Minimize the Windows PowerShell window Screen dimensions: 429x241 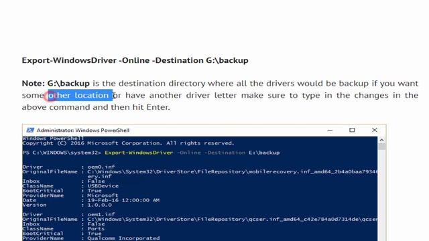point(330,131)
